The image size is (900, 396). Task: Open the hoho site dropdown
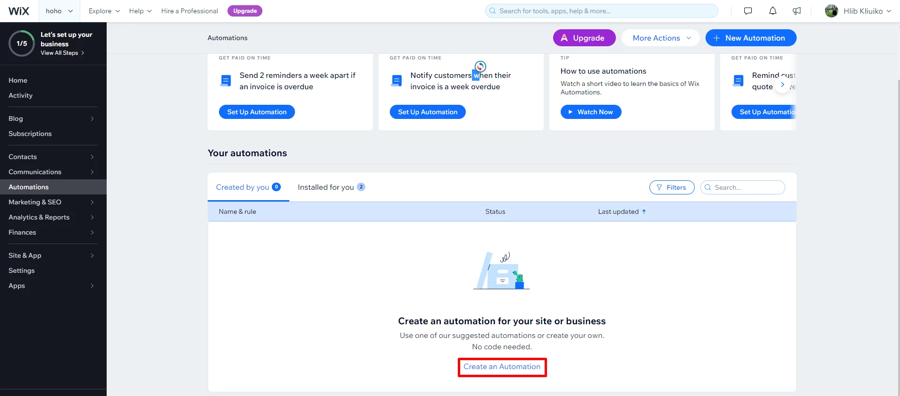click(x=59, y=11)
